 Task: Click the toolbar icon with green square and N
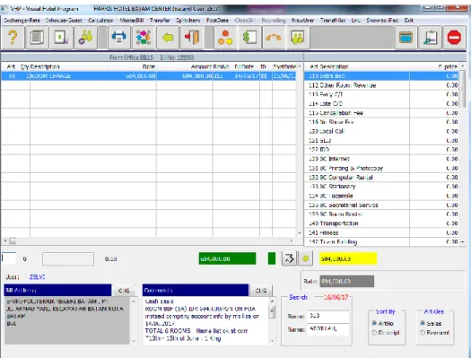click(x=61, y=38)
